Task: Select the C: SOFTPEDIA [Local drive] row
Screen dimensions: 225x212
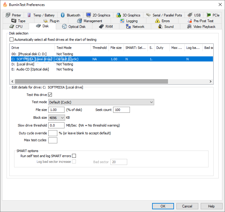Action: click(x=111, y=59)
